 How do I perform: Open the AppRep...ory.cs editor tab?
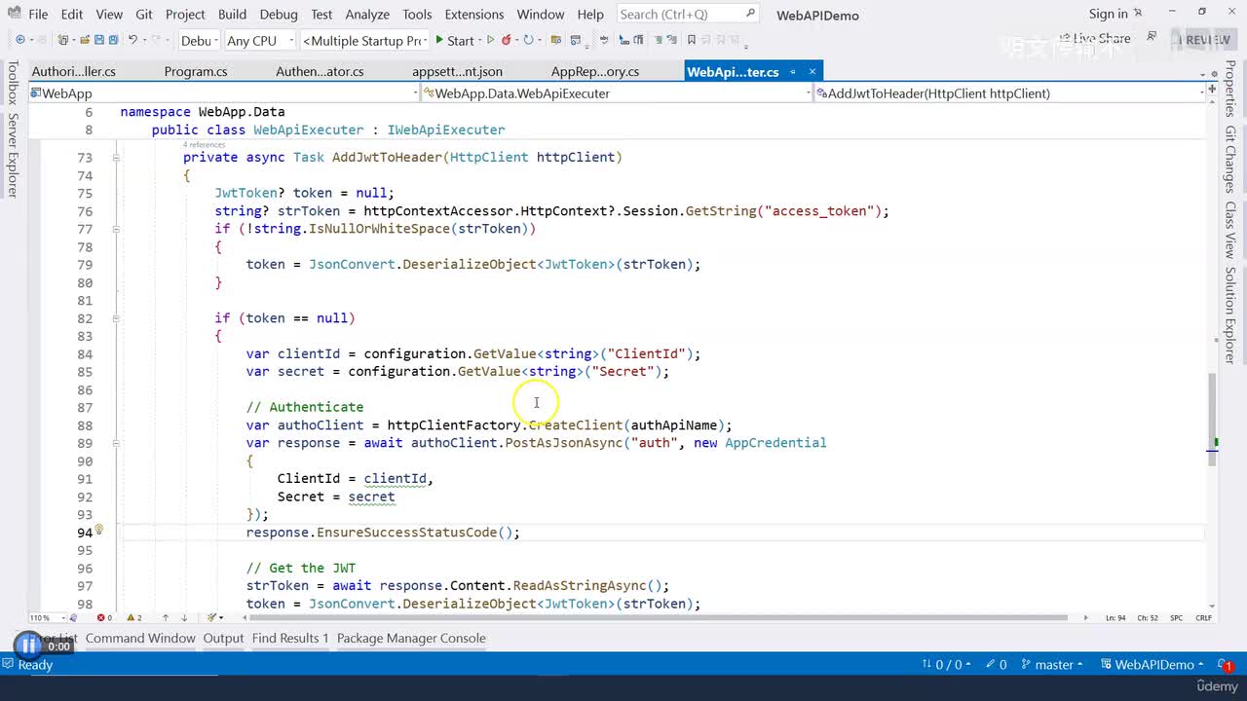tap(595, 72)
